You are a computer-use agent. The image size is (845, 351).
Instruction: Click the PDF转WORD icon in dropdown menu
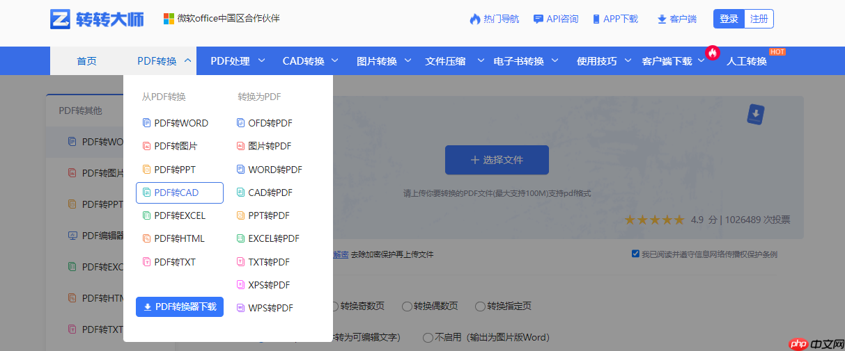(x=146, y=123)
